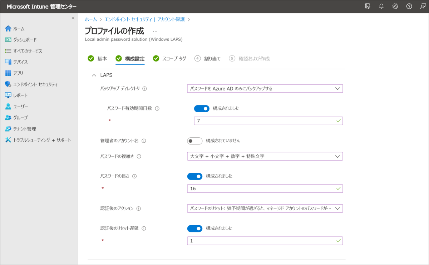Click the ユーザー person icon

point(8,107)
